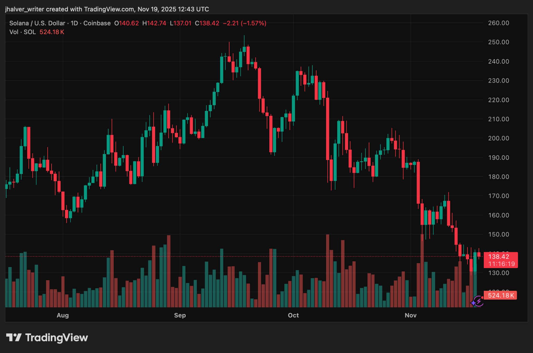This screenshot has height=353, width=533.
Task: Click the C138.42 close price value
Action: point(206,23)
